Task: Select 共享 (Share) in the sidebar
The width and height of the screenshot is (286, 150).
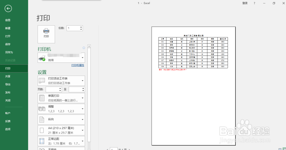Action: (x=14, y=76)
